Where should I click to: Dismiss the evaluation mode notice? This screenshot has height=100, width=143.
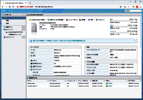tap(135, 41)
